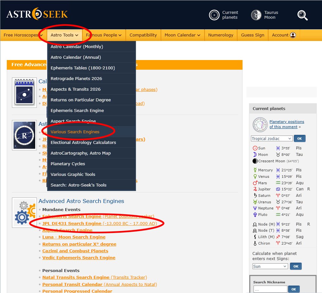This screenshot has height=293, width=322.
Task: Expand the Famous People menu
Action: click(x=104, y=35)
